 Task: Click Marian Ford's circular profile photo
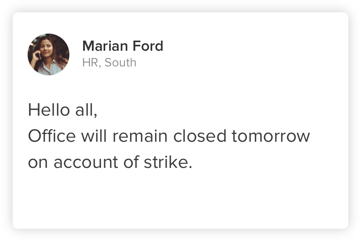point(48,54)
